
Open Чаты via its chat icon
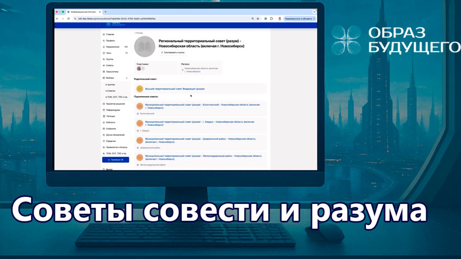[104, 53]
